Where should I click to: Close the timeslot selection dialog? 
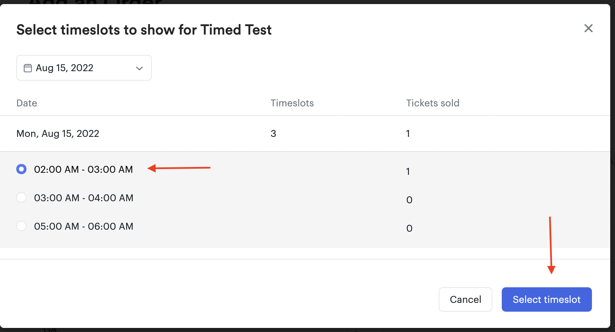(589, 28)
